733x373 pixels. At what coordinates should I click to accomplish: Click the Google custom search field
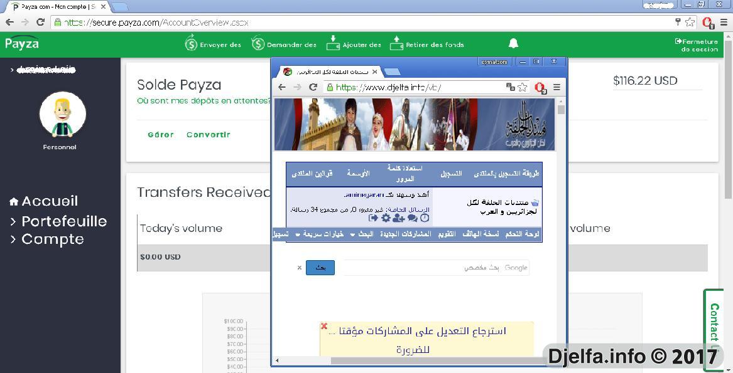pyautogui.click(x=435, y=268)
